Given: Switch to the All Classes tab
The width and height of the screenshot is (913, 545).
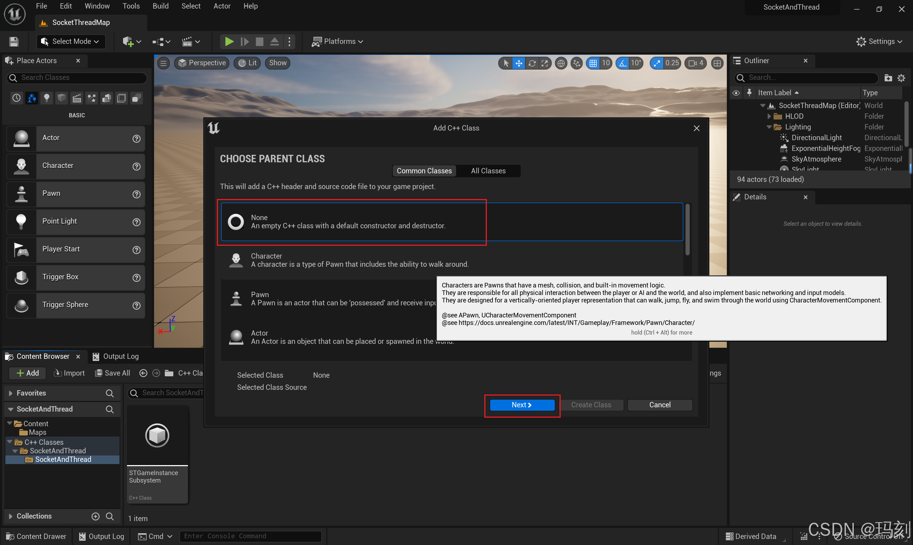Looking at the screenshot, I should click(488, 171).
